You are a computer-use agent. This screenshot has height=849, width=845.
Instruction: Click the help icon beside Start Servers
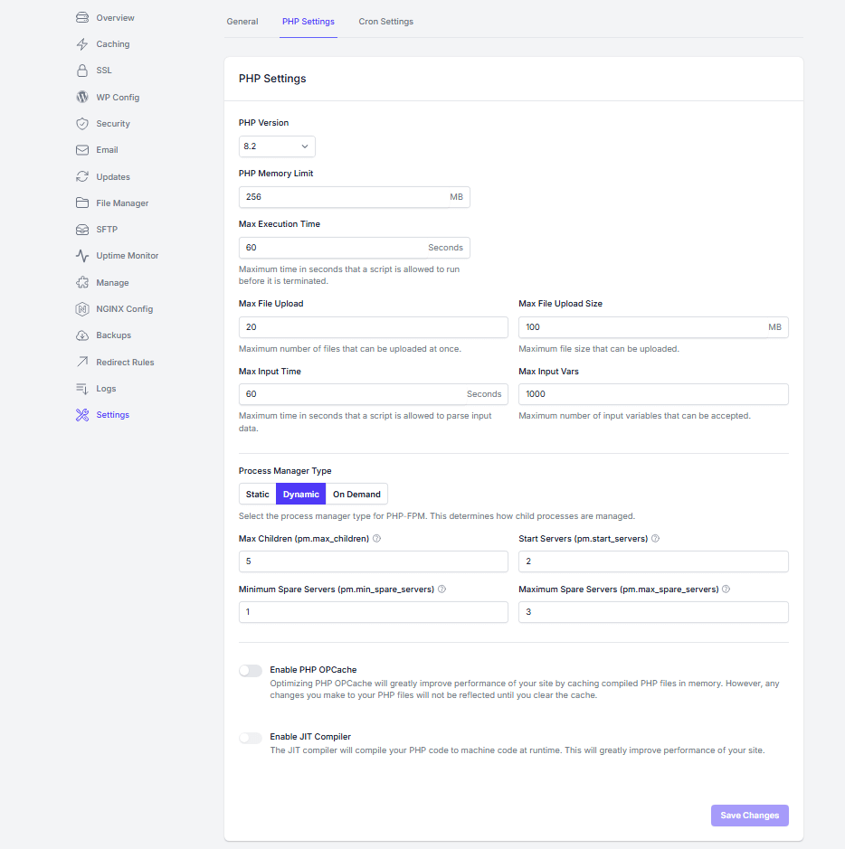coord(655,539)
